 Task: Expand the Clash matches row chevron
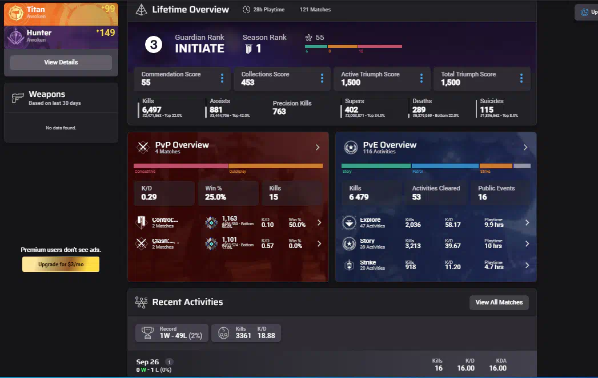[x=319, y=243]
